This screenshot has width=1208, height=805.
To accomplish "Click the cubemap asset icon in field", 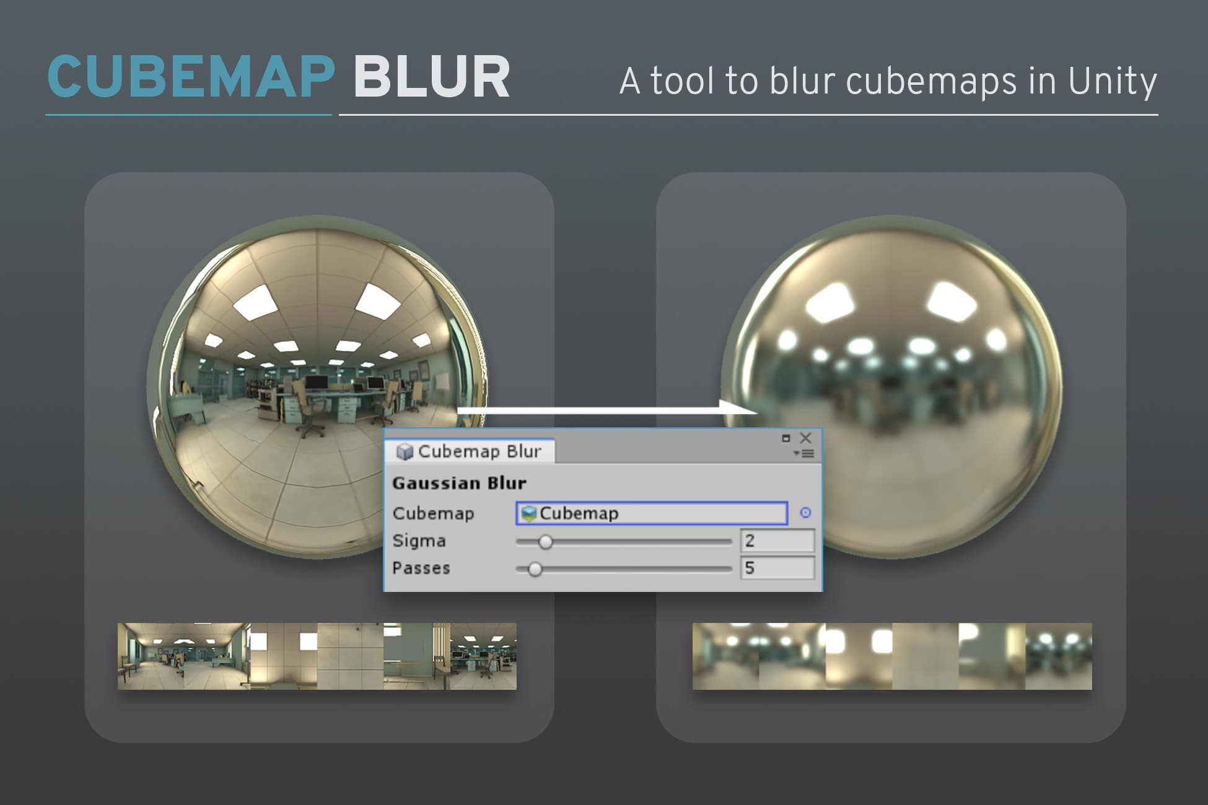I will [x=528, y=513].
